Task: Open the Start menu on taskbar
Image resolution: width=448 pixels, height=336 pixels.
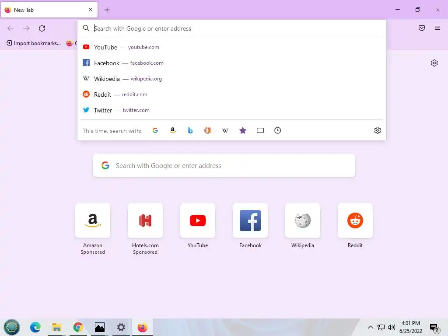Action: (x=12, y=327)
